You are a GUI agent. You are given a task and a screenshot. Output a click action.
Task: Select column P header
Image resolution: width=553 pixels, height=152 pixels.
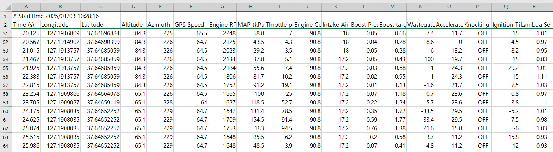(x=477, y=7)
